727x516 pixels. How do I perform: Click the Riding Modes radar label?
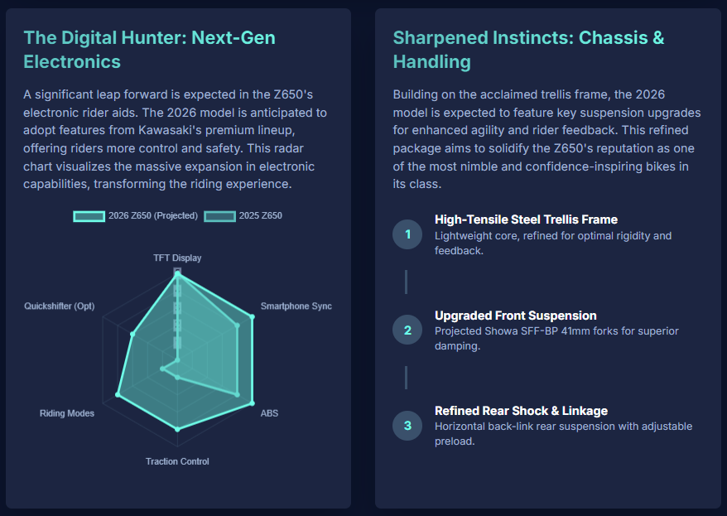[67, 412]
